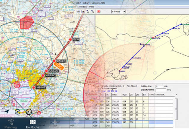Click the blue-dot toolbar icon left of PN
This screenshot has width=189, height=129.
[88, 12]
